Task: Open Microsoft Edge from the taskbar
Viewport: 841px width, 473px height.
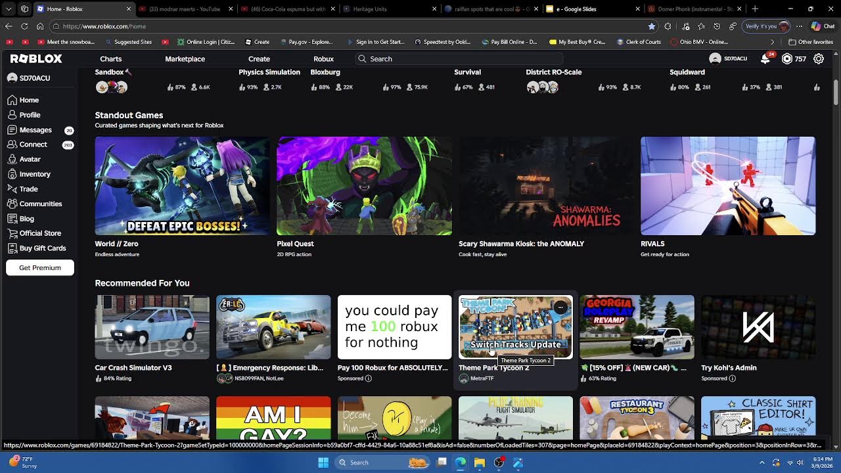Action: tap(461, 462)
